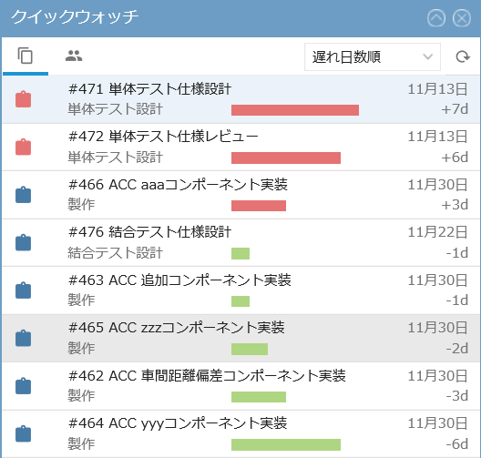Close the クイックウォッチ panel

point(462,18)
